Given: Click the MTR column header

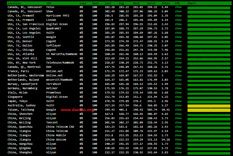Looking at the screenshot, I should point(177,3).
